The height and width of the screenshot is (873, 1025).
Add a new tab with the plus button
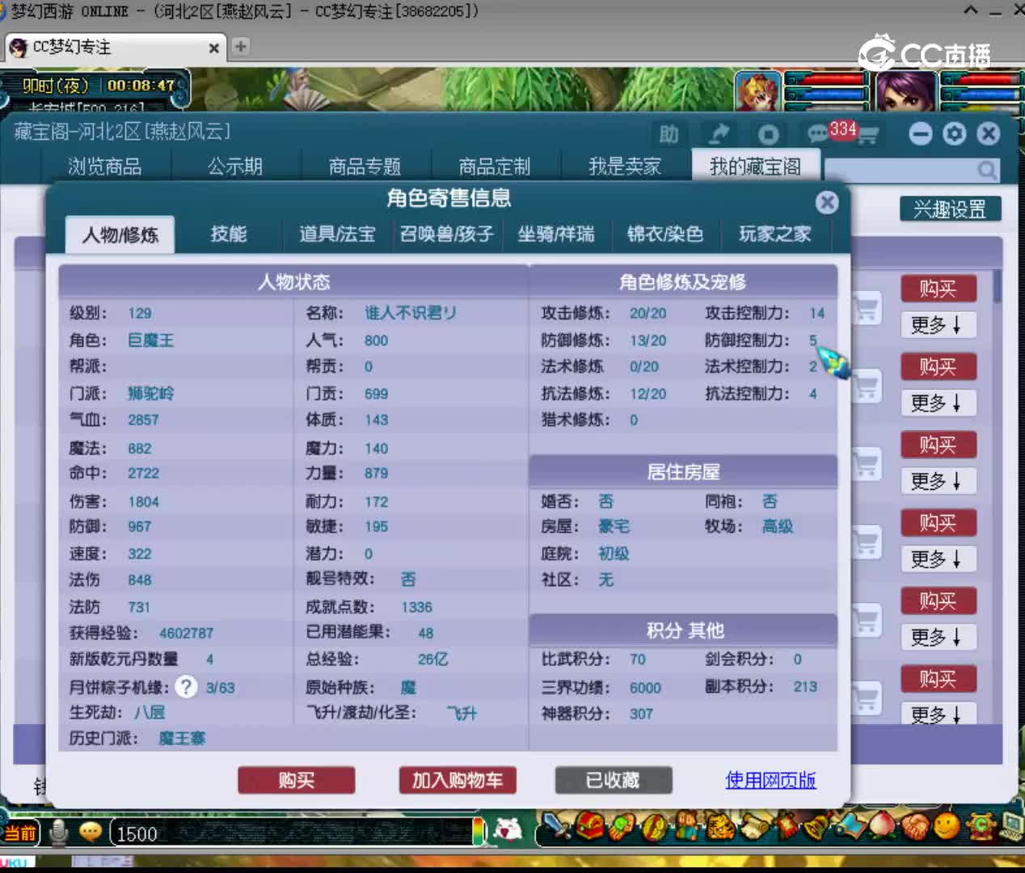[240, 46]
